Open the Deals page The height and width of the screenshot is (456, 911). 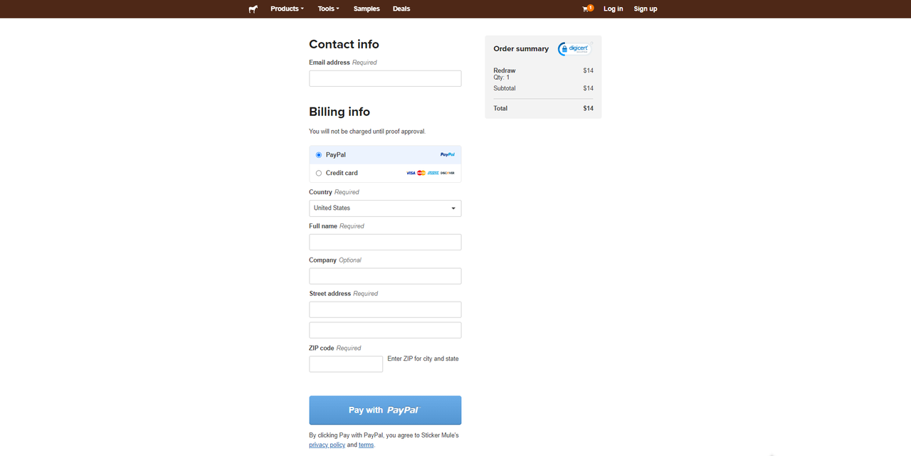click(401, 9)
